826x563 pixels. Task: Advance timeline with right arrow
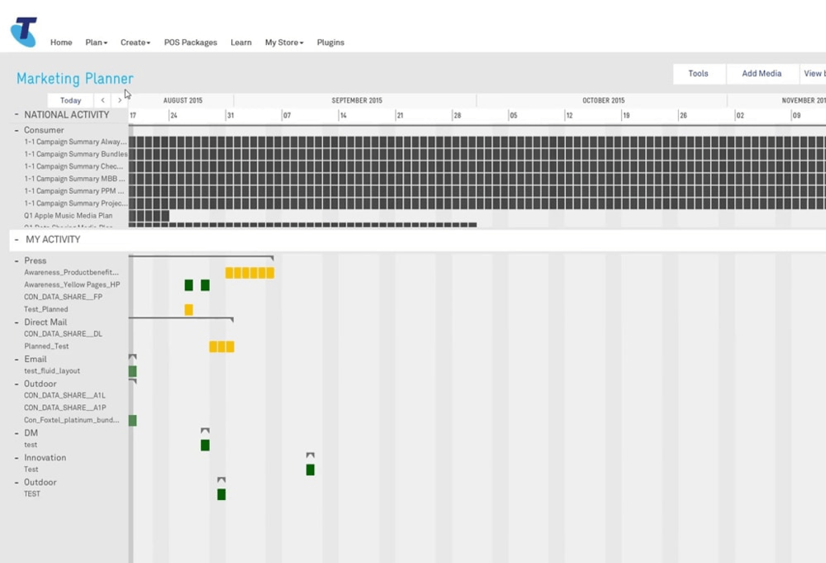(120, 100)
